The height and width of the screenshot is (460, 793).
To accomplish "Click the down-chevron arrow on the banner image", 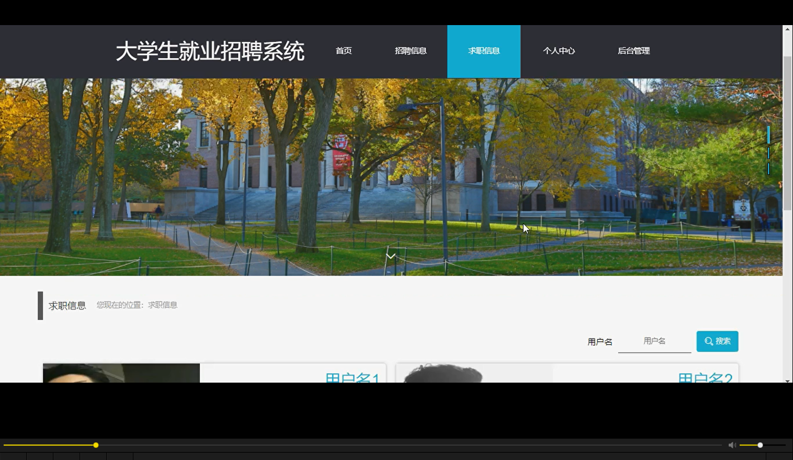I will 391,256.
